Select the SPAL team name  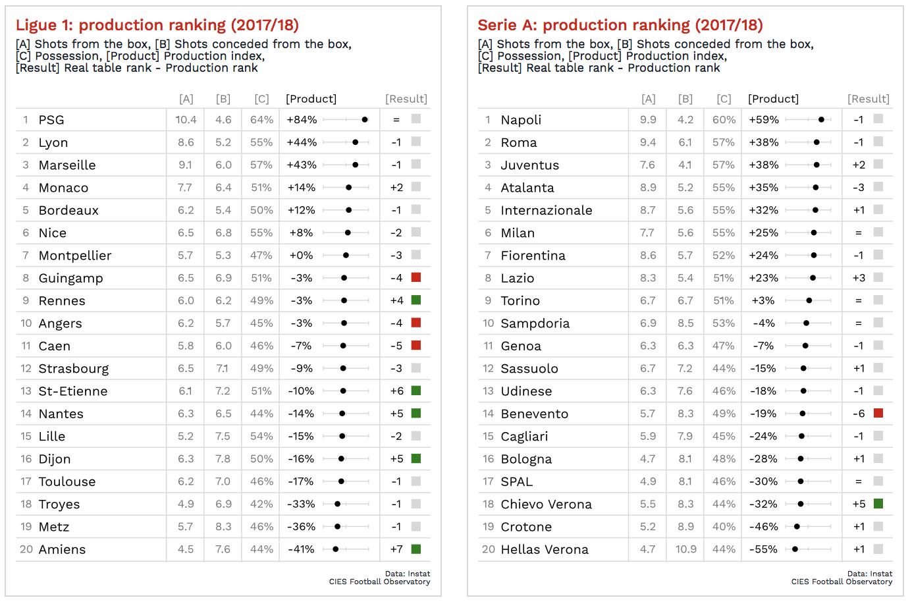(x=517, y=481)
